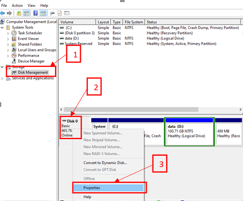
Task: Click the Up one level folder icon
Action: (19, 13)
